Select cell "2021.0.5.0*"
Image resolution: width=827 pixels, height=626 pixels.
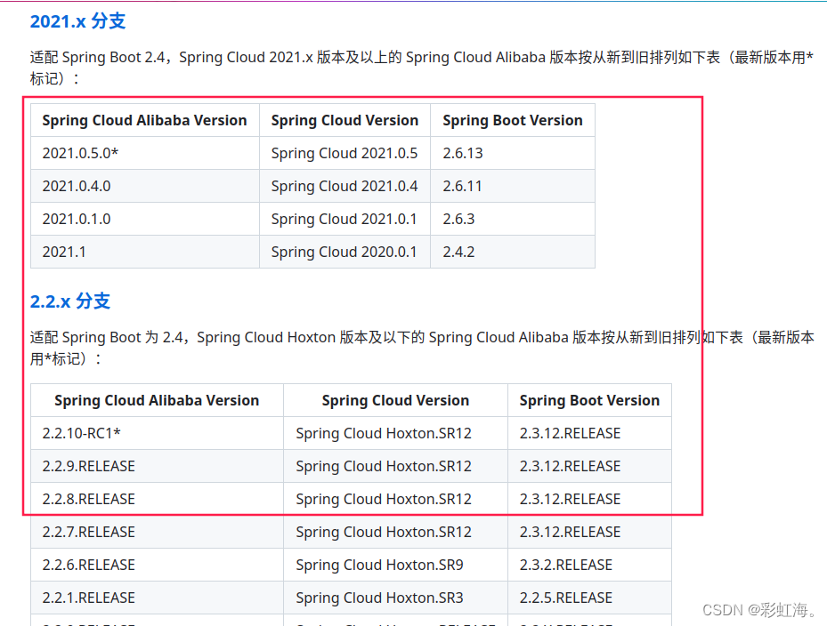pos(145,153)
